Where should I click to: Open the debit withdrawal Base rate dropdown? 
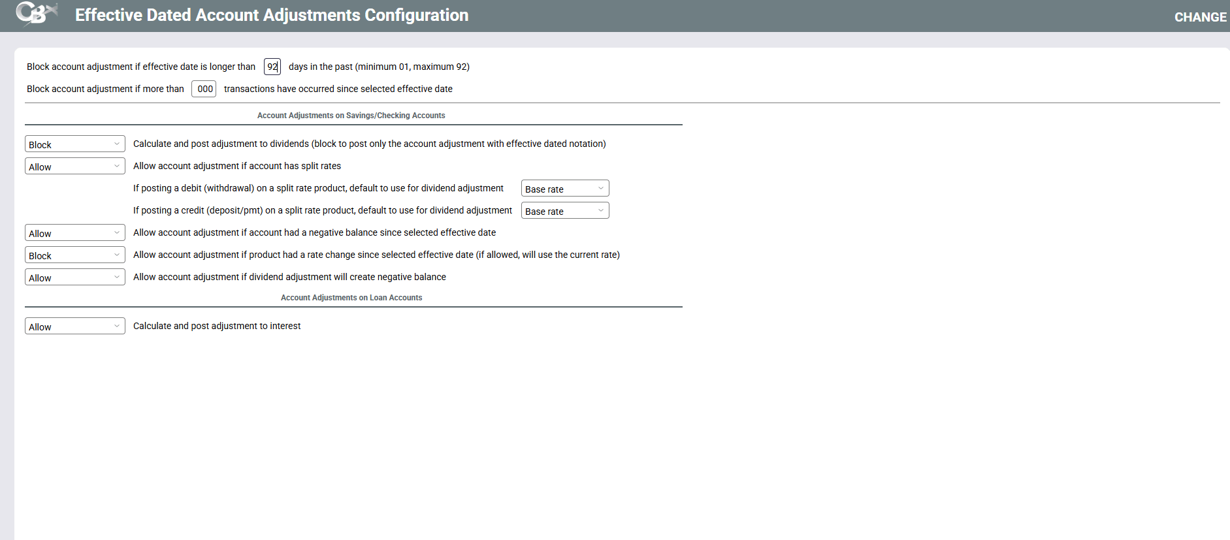point(564,189)
